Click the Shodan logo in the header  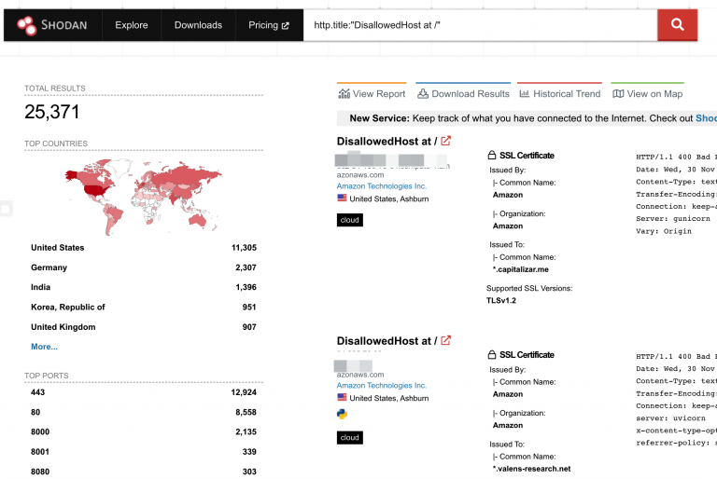pos(51,25)
